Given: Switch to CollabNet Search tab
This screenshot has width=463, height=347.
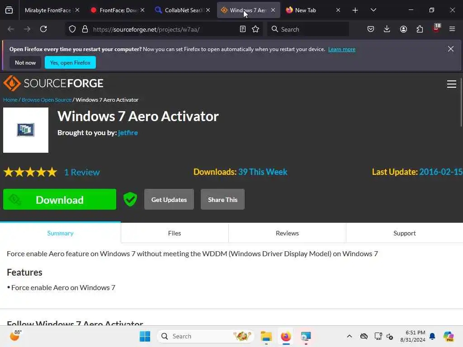Looking at the screenshot, I should (x=183, y=10).
